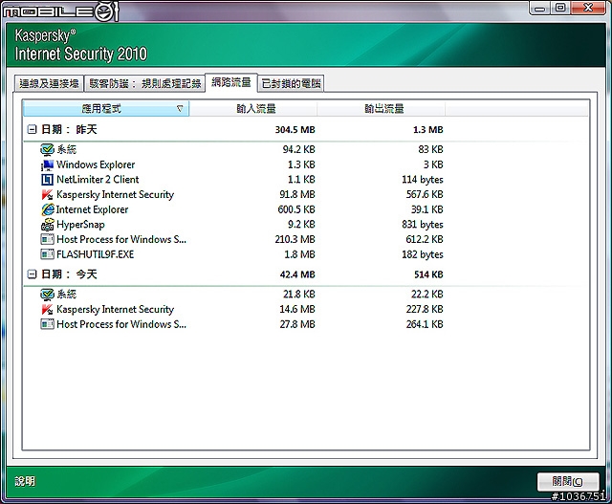The height and width of the screenshot is (504, 612).
Task: Open the 說明 help link
Action: (x=25, y=481)
